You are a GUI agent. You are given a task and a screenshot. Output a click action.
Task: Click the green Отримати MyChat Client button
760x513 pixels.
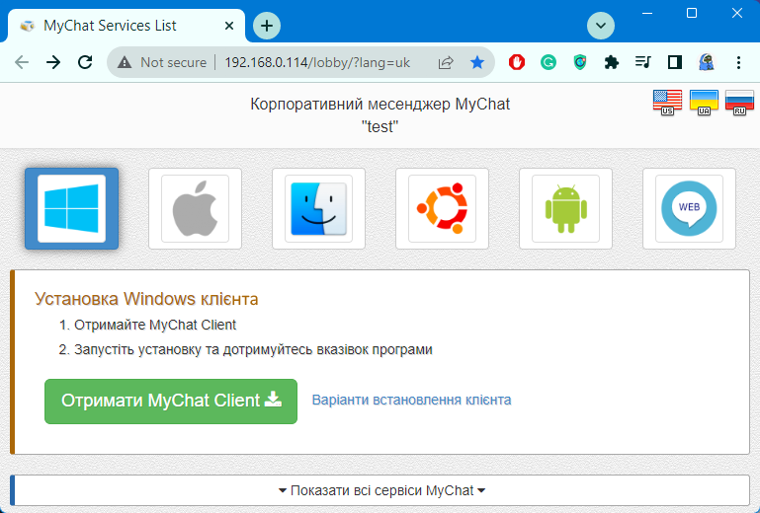pyautogui.click(x=171, y=401)
